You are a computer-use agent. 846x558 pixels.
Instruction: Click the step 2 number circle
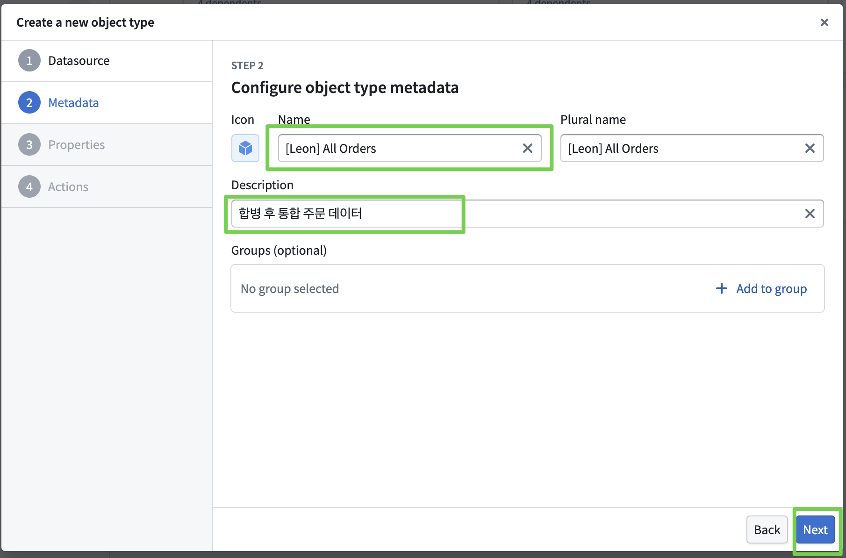pyautogui.click(x=29, y=103)
